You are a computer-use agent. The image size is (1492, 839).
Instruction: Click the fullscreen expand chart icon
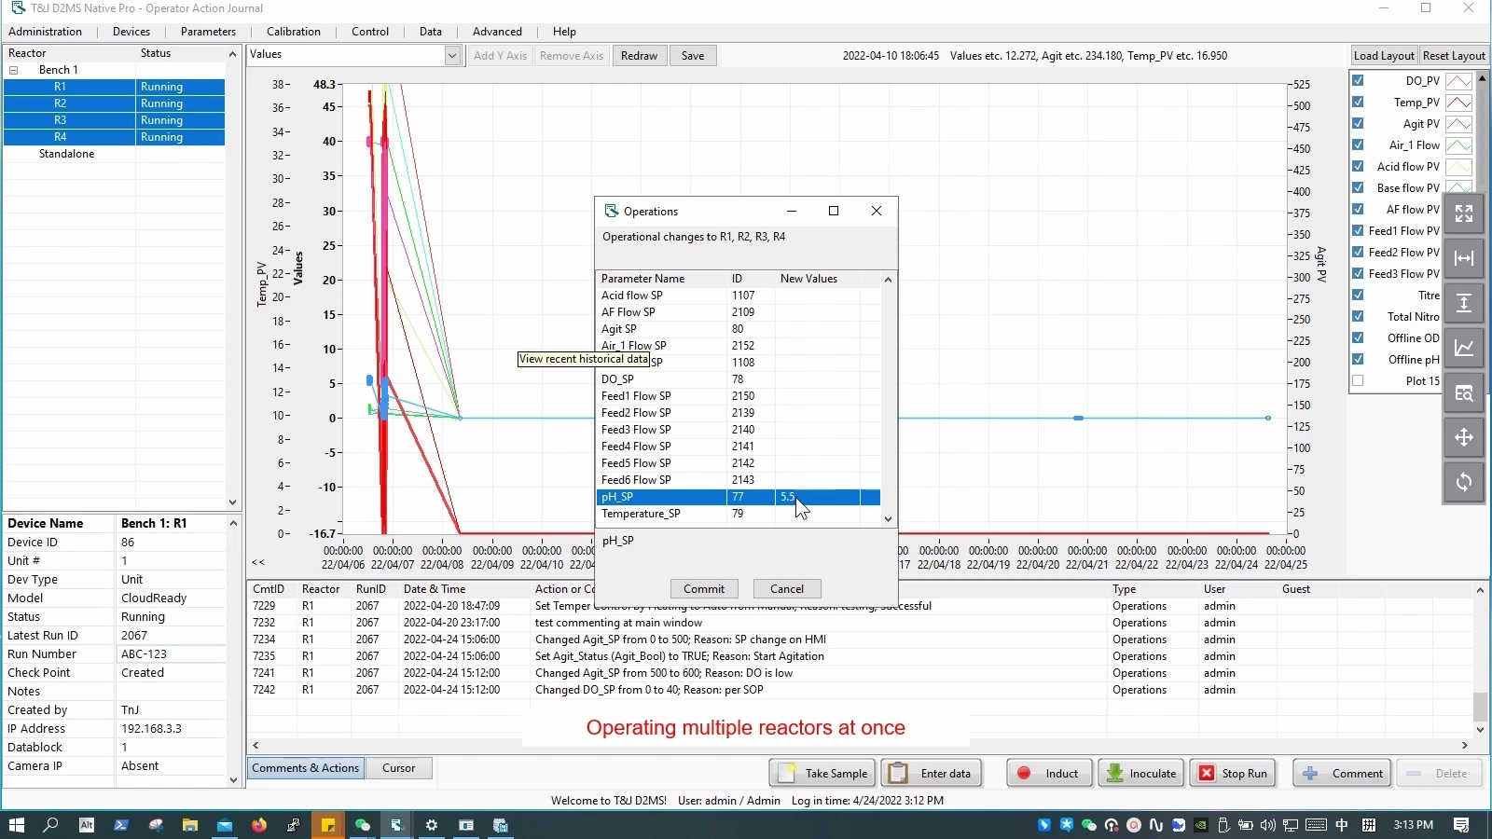coord(1464,213)
